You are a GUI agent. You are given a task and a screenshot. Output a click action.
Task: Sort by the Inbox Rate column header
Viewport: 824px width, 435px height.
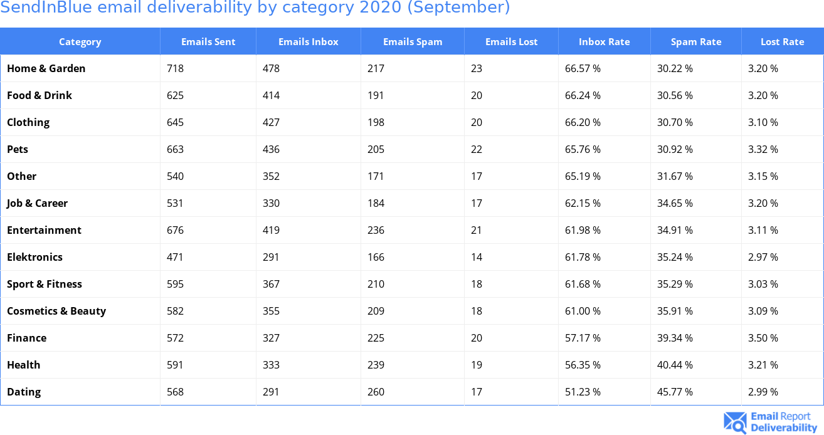coord(604,42)
